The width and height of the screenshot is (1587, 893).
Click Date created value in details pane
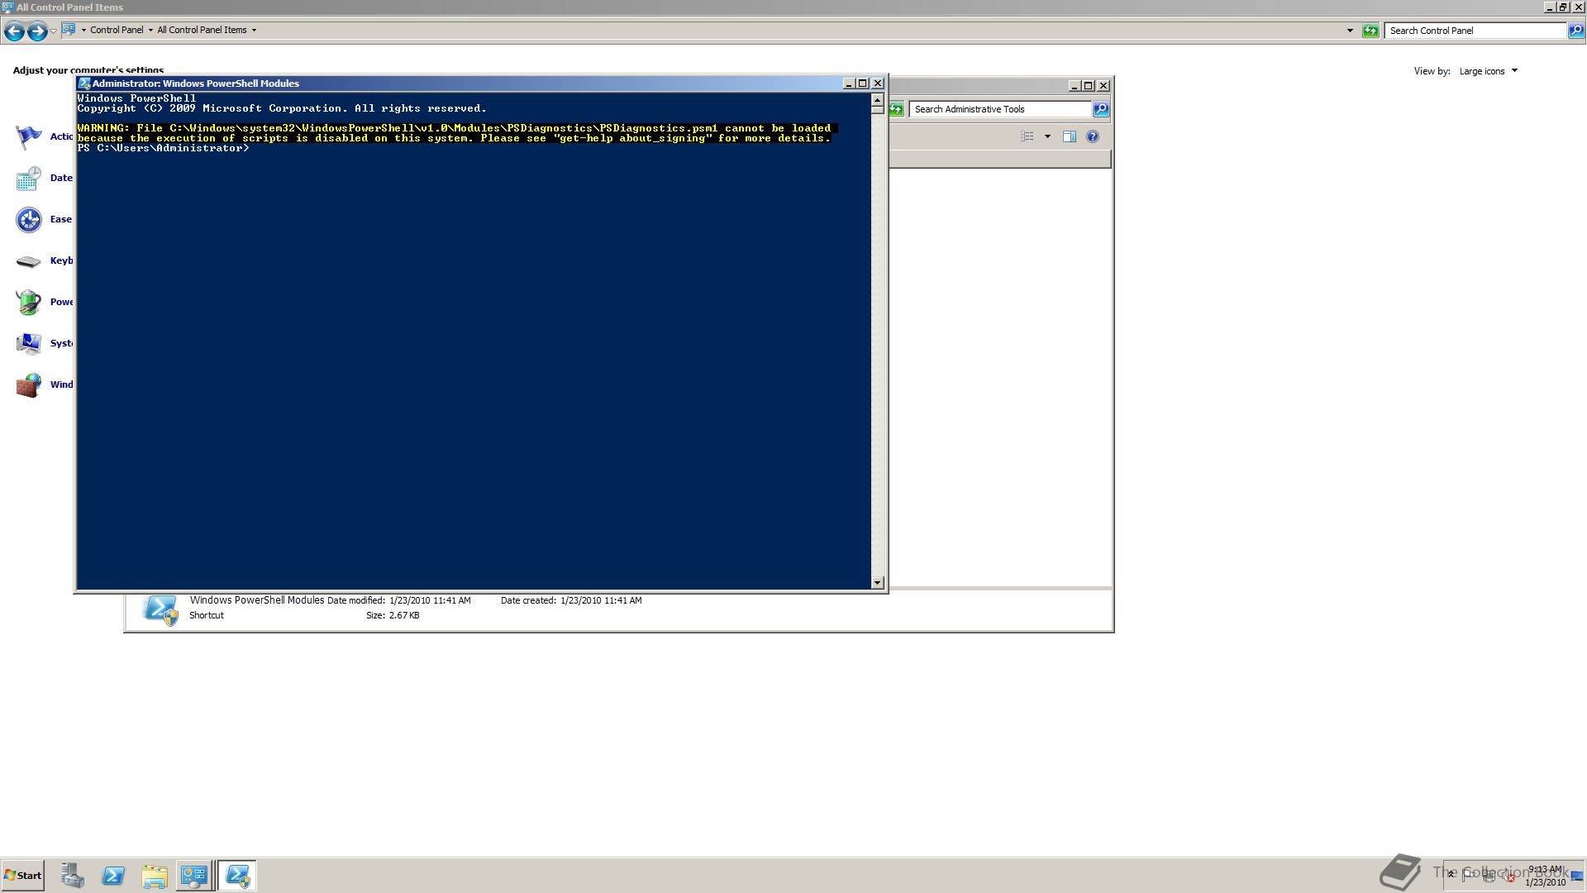(601, 600)
